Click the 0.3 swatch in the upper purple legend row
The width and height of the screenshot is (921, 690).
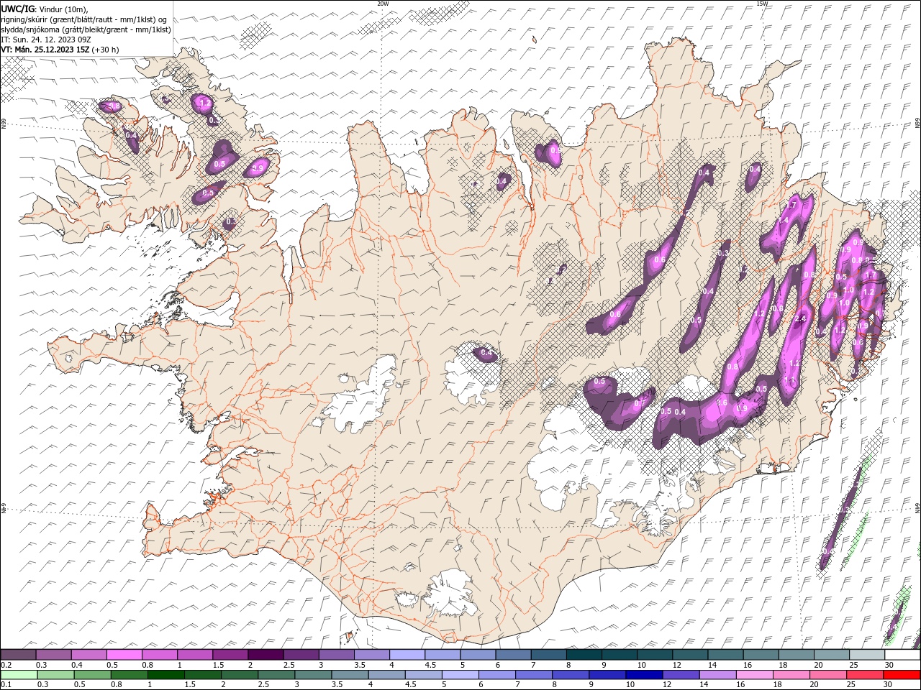click(x=53, y=655)
